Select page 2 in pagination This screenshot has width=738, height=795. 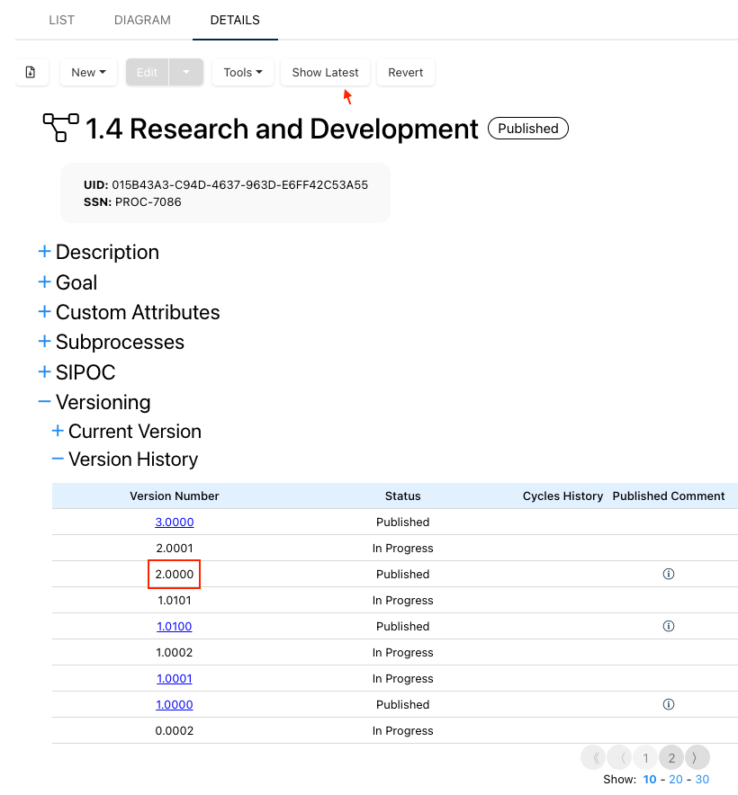coord(671,757)
